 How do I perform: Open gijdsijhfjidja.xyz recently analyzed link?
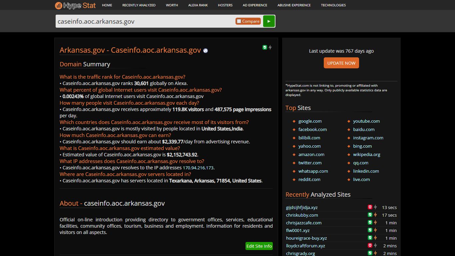pyautogui.click(x=302, y=207)
